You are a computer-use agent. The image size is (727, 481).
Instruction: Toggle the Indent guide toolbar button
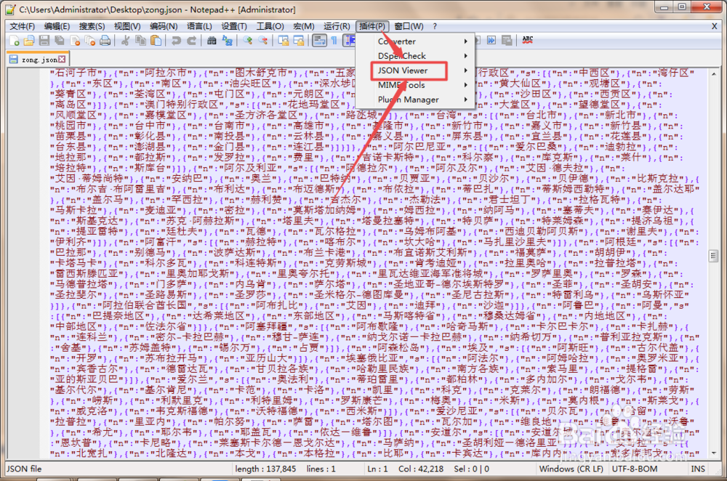click(349, 41)
